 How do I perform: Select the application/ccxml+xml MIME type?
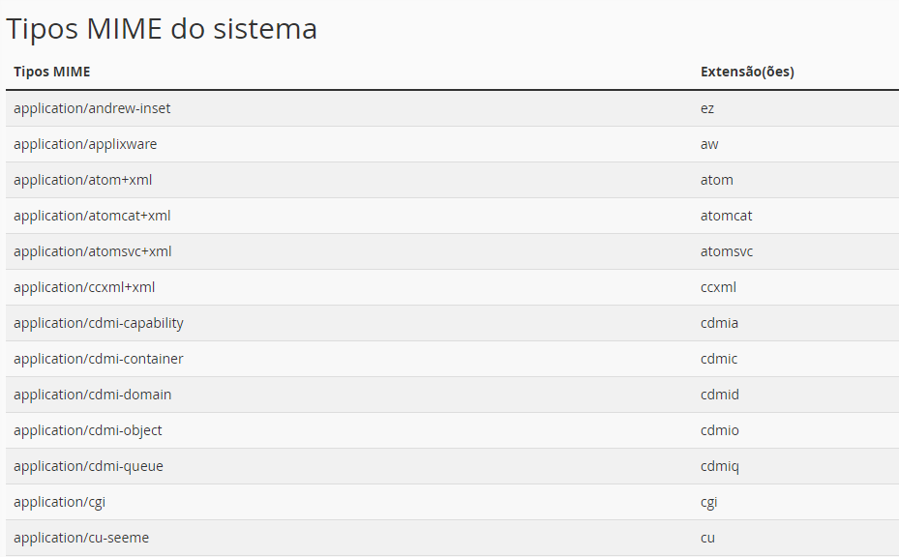point(84,287)
